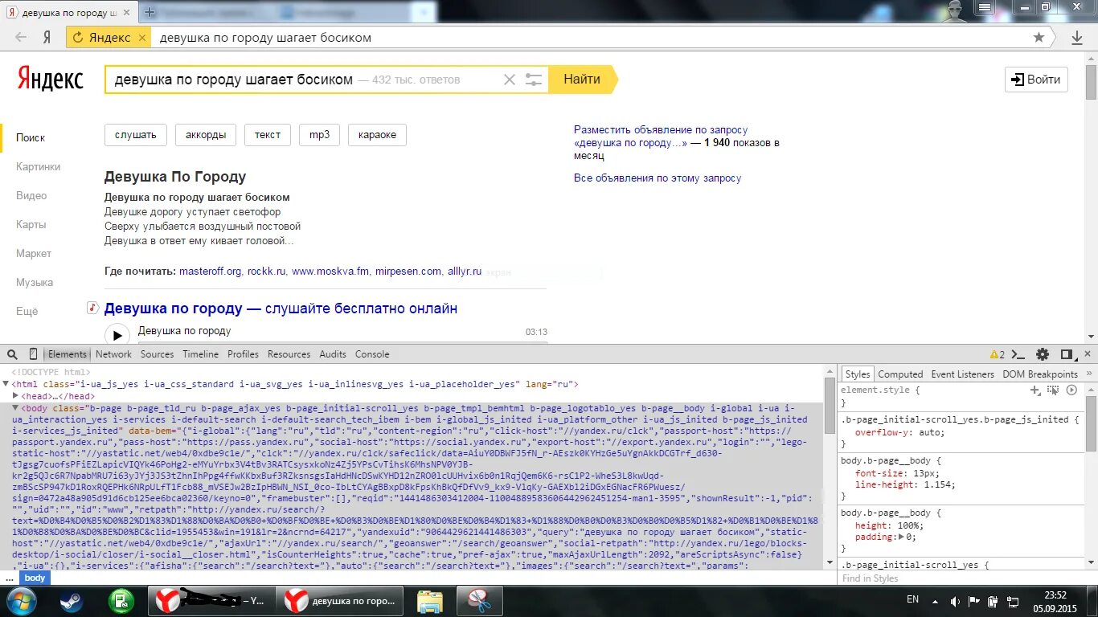Bookmark page with the star icon
Viewport: 1098px width, 617px height.
[x=1039, y=38]
